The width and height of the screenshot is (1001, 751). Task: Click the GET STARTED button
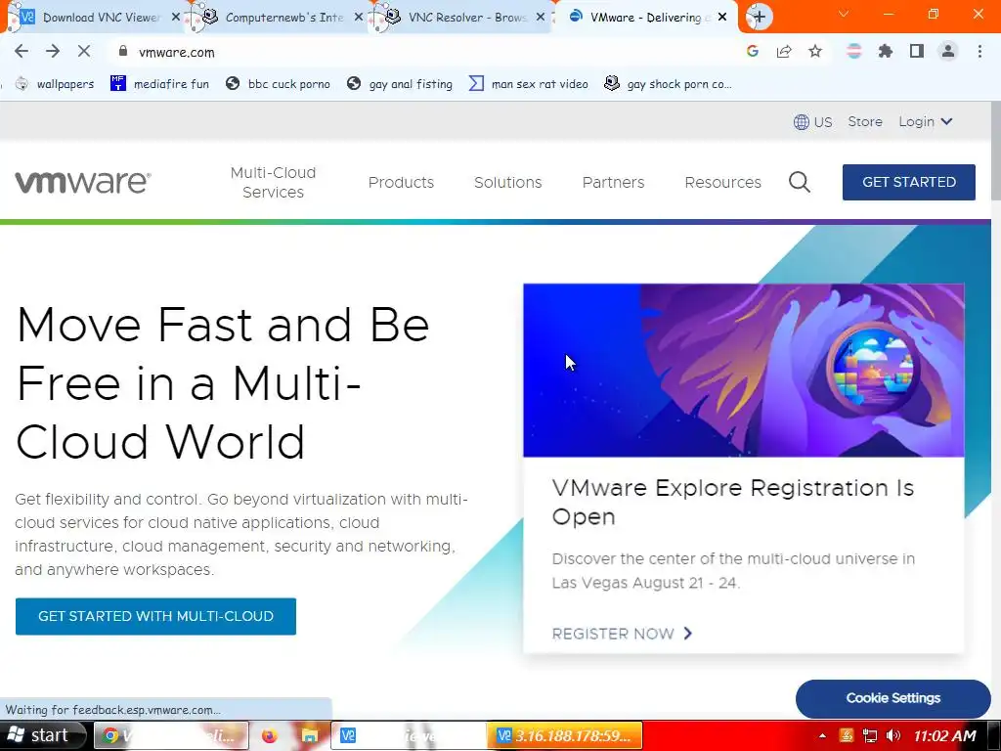[x=908, y=182]
